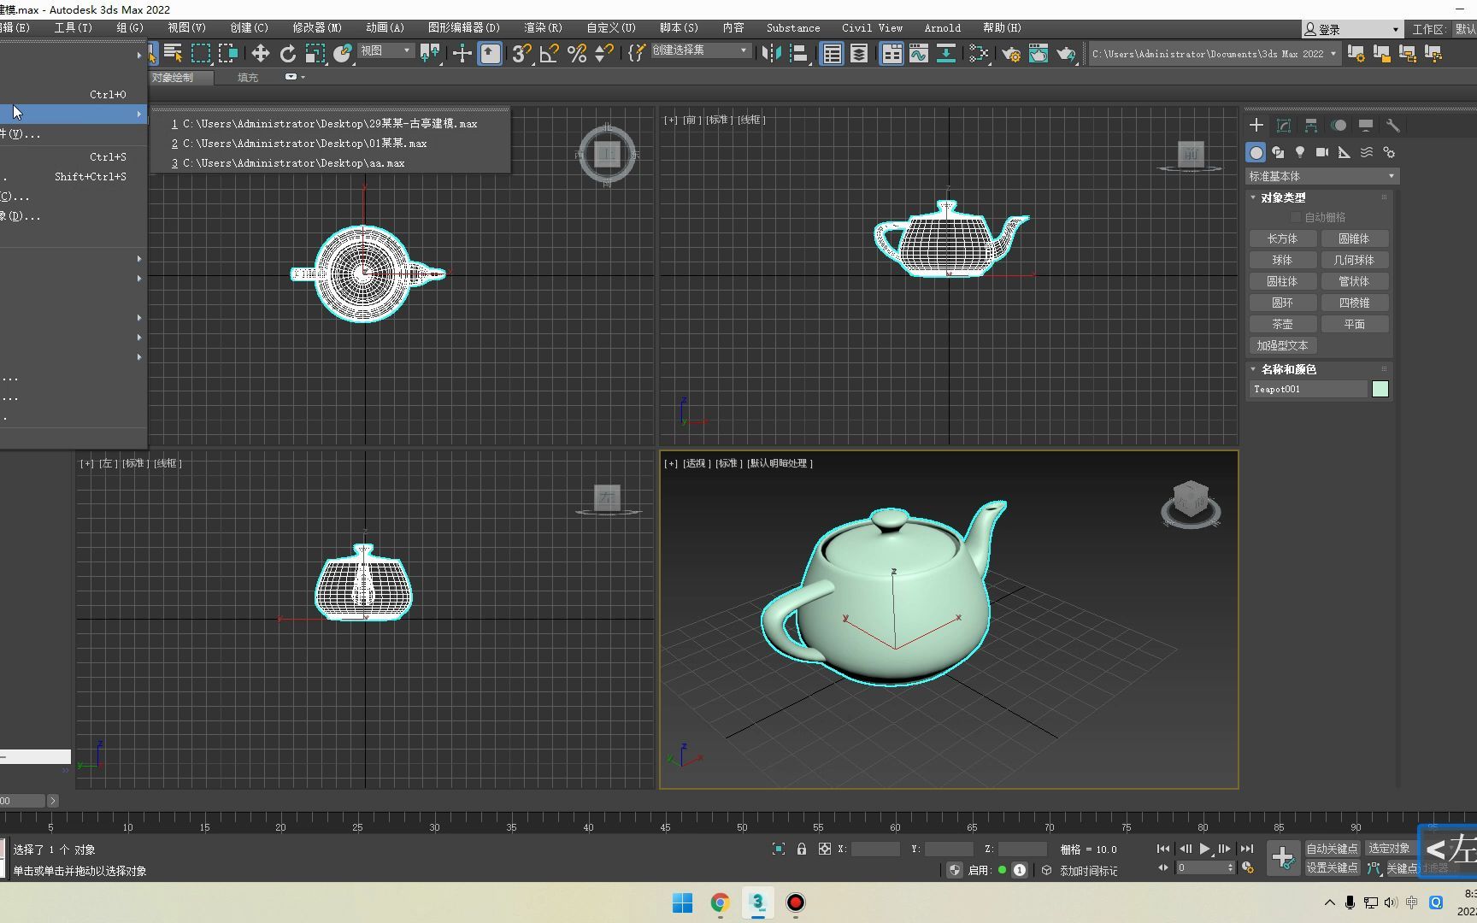Image resolution: width=1477 pixels, height=923 pixels.
Task: Switch to the Modify panel wrench icon
Action: pos(1392,126)
